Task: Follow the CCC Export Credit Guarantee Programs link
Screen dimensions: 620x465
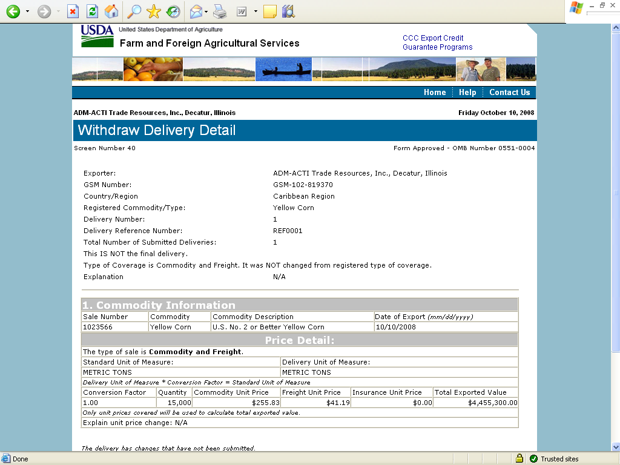Action: (x=437, y=42)
